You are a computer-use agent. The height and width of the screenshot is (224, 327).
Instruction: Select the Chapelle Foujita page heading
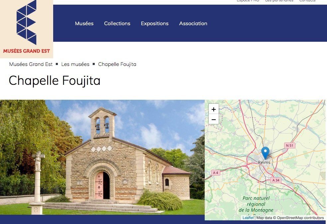click(54, 81)
